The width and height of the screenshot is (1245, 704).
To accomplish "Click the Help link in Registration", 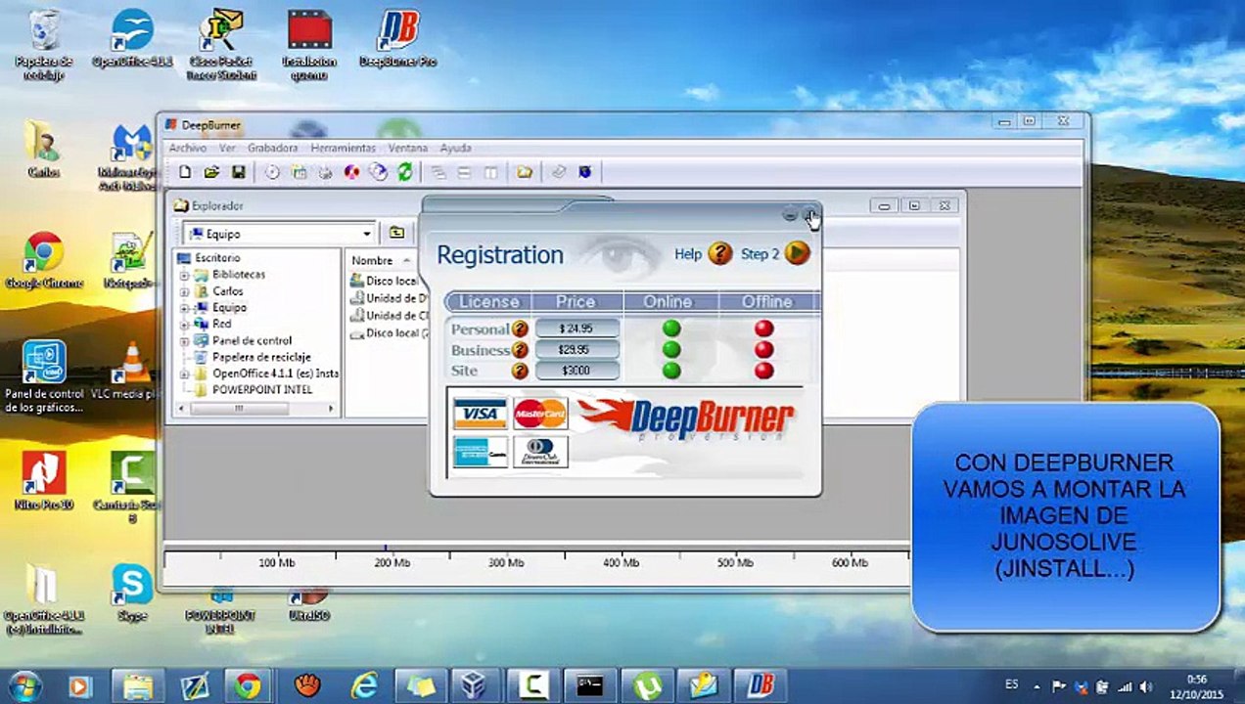I will click(x=688, y=254).
